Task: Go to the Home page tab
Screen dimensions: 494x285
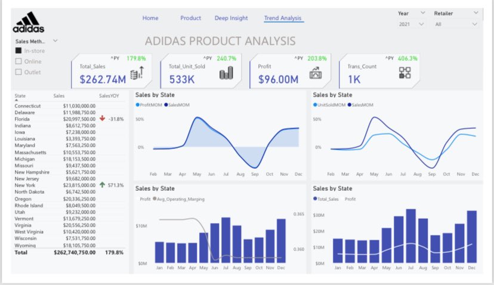Action: point(150,18)
